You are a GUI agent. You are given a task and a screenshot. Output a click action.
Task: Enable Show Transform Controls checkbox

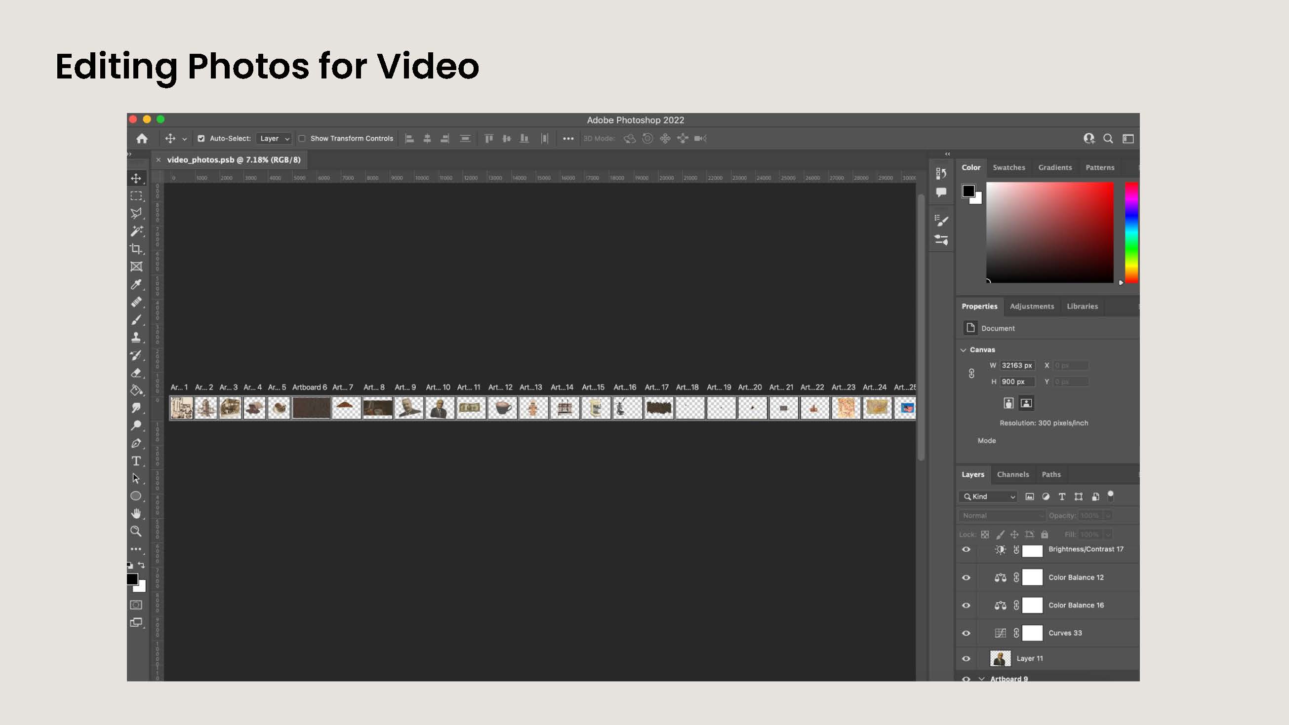(302, 139)
